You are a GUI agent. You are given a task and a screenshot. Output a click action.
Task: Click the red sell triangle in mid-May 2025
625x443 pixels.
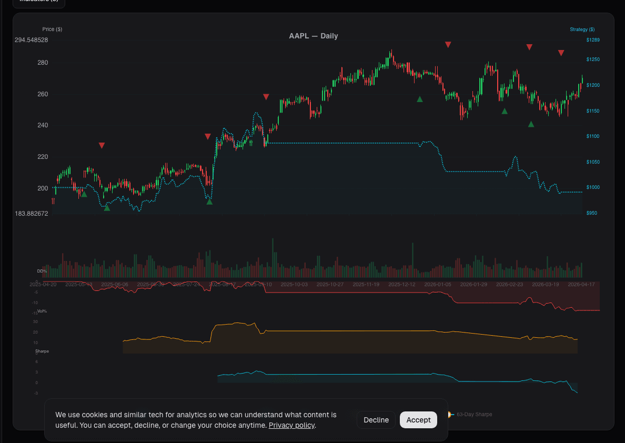(x=102, y=145)
